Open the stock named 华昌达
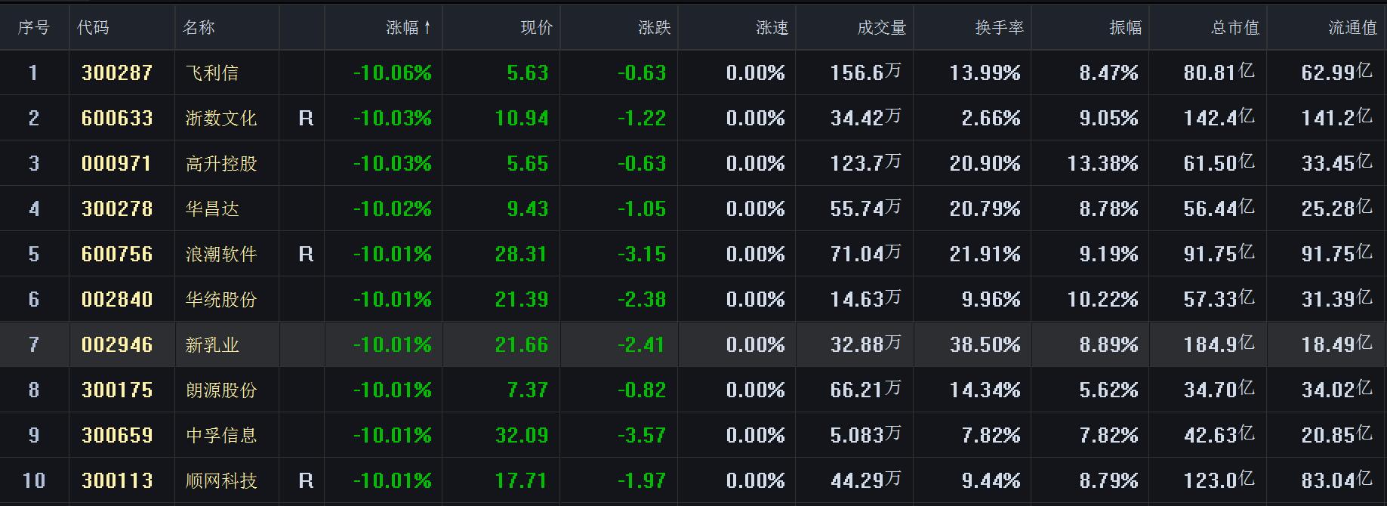1387x506 pixels. point(212,209)
